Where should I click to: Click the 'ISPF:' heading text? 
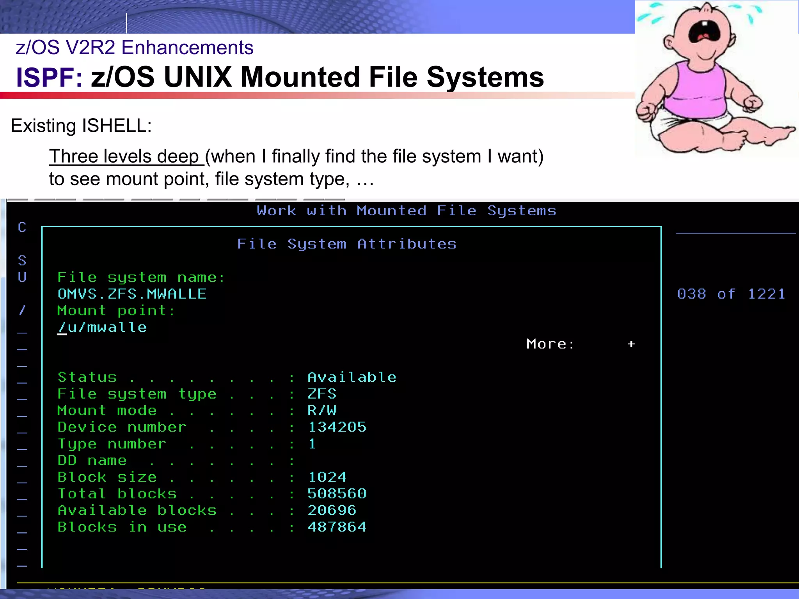tap(49, 77)
